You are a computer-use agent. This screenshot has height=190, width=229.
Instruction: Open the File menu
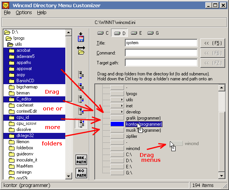[x=7, y=13]
